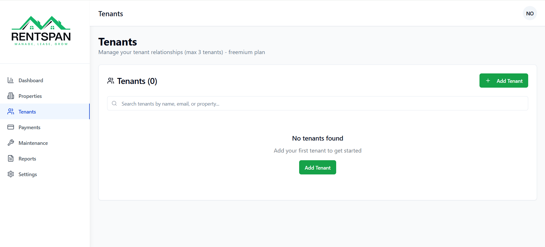Click the RentSpan logo
Screen dimensions: 545x247
click(41, 31)
